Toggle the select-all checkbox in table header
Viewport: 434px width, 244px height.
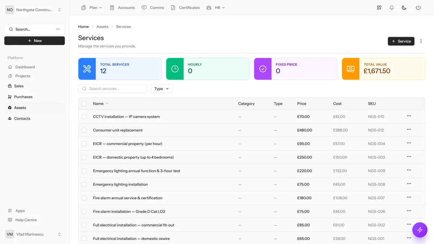tap(84, 104)
